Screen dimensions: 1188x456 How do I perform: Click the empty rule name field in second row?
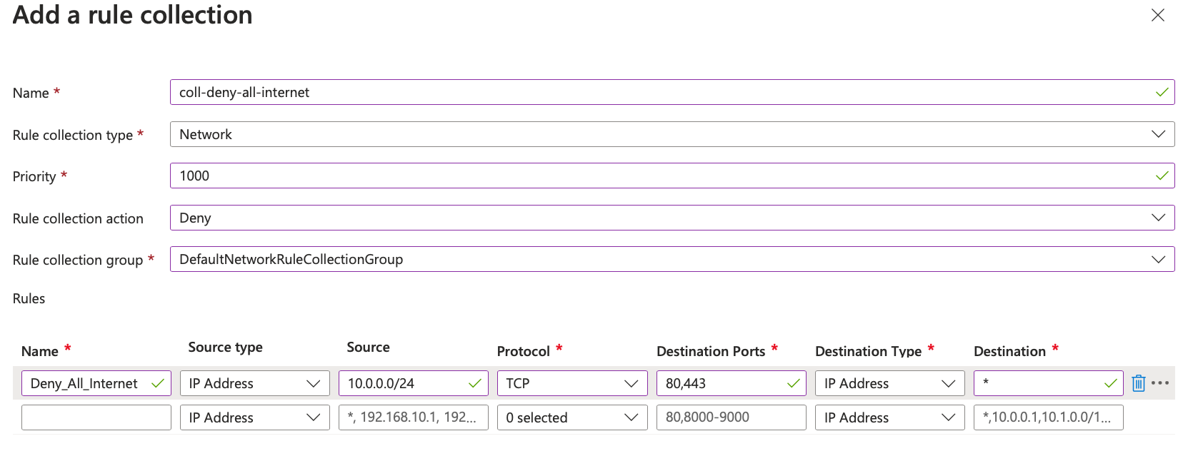coord(96,417)
